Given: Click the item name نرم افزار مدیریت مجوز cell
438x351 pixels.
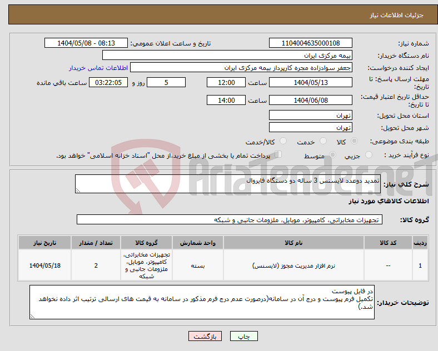Looking at the screenshot, I should tap(293, 265).
